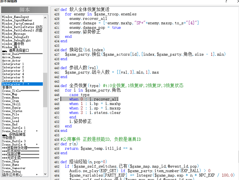Select the Interpreter 6 script

(x=13, y=81)
